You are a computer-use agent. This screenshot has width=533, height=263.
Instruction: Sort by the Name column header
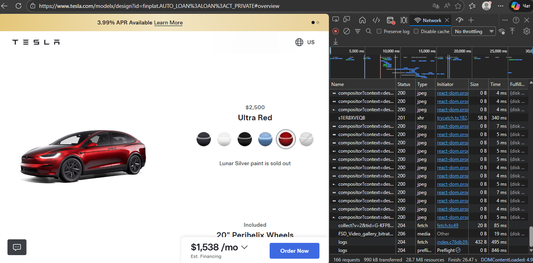coord(363,84)
